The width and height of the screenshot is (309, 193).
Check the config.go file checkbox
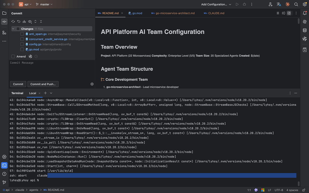22,44
